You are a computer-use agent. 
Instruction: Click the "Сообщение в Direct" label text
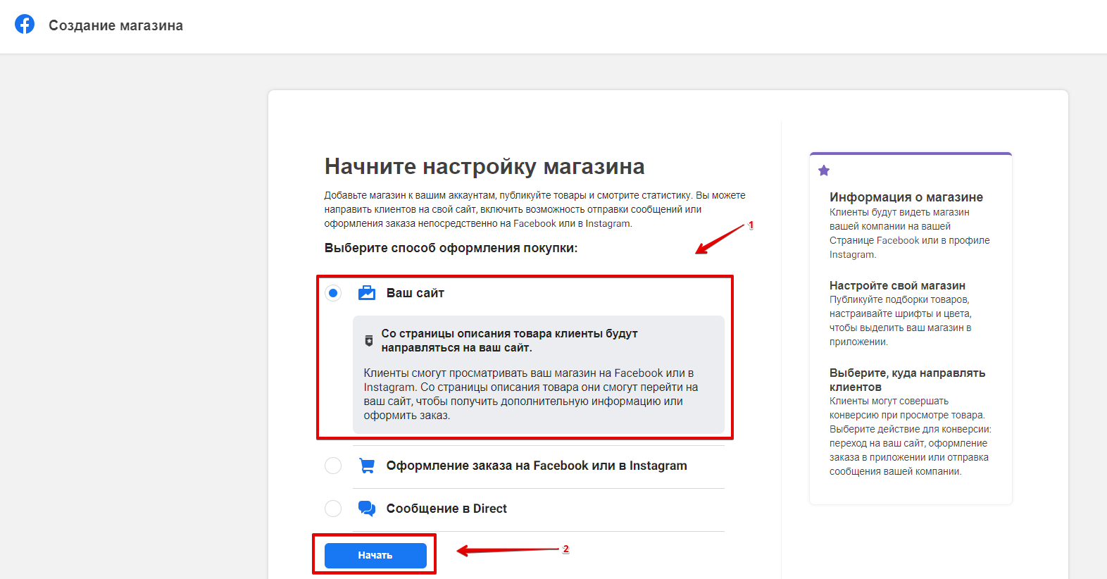click(x=446, y=509)
